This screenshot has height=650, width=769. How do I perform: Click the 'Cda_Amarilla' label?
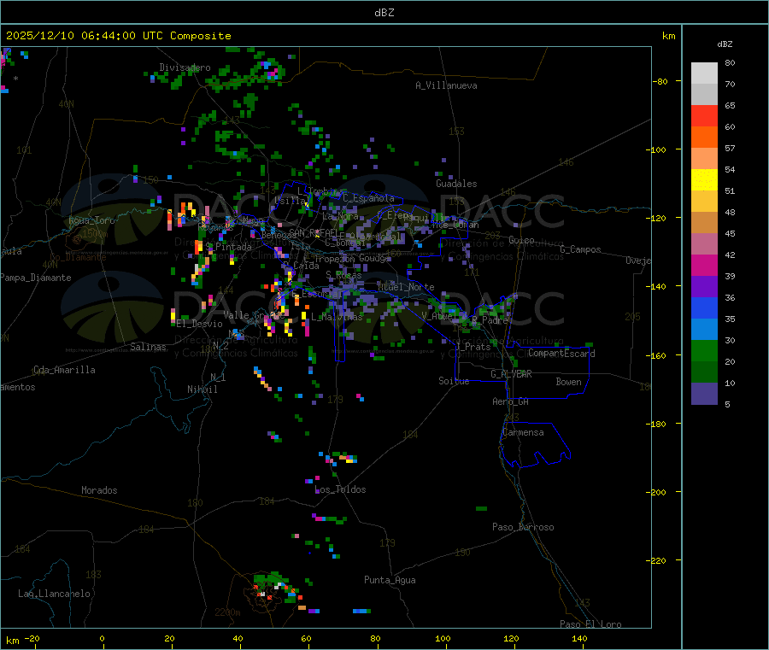click(64, 370)
